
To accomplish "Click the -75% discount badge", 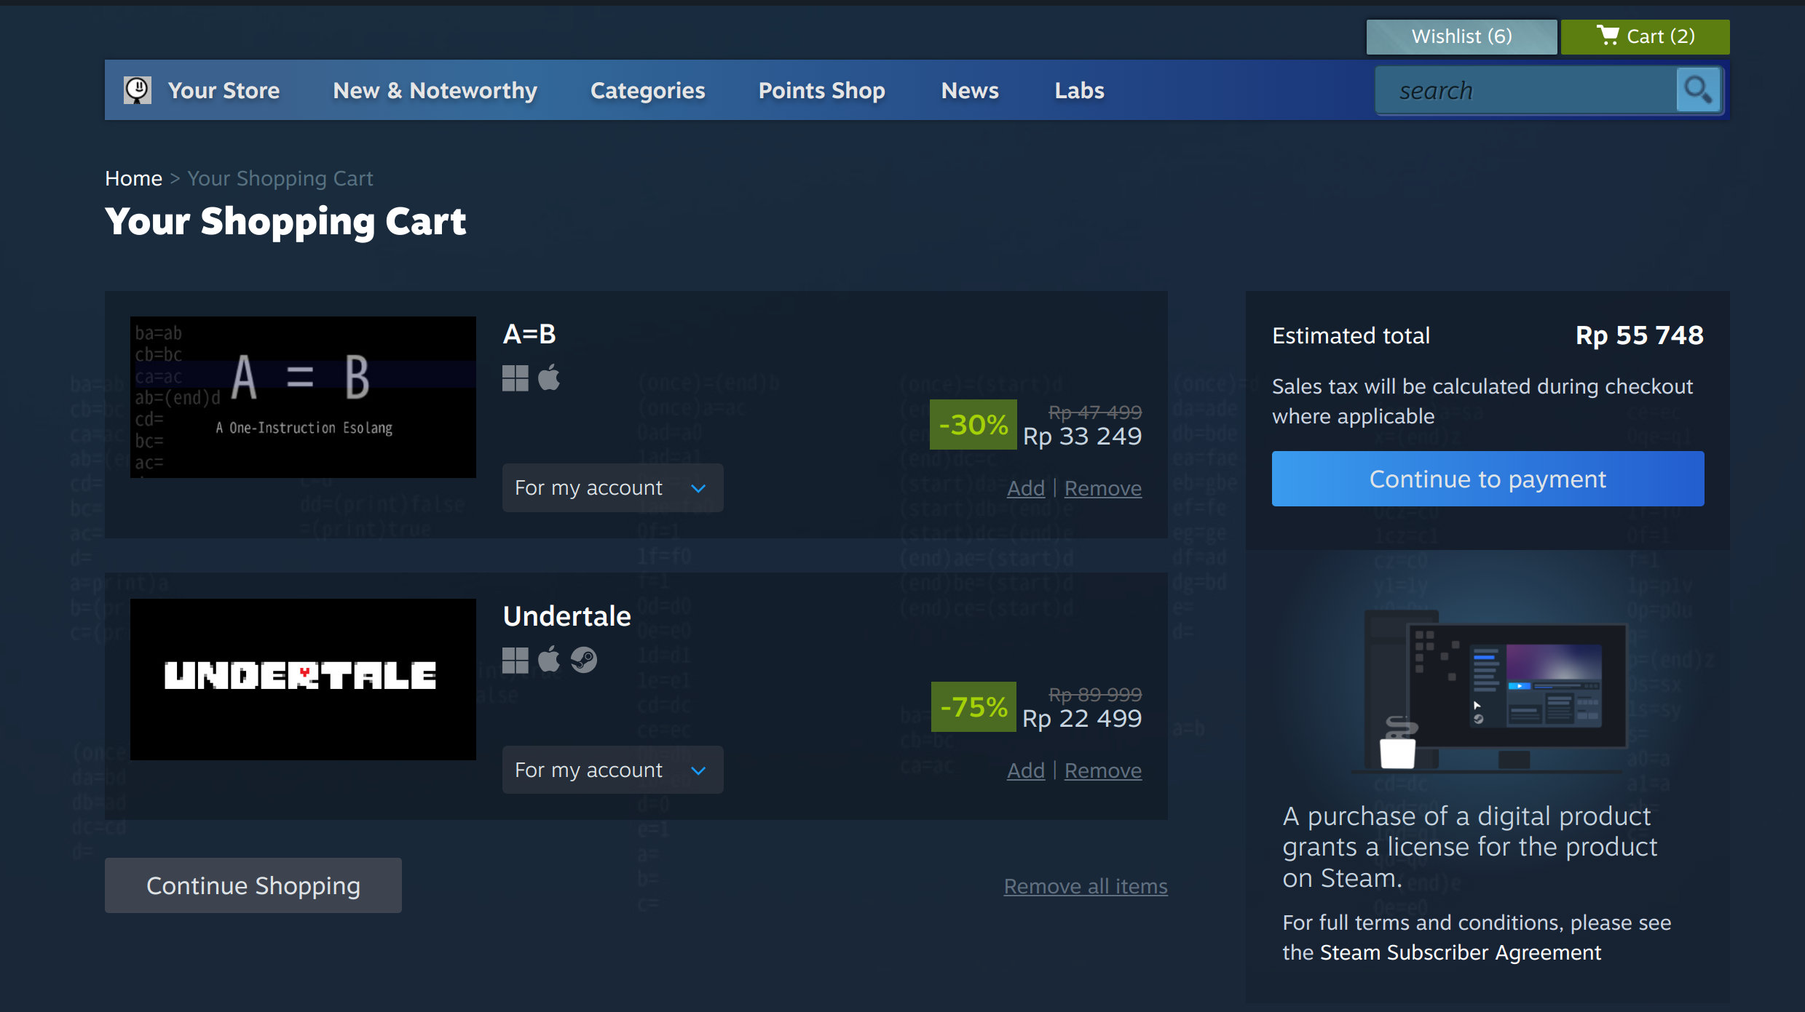I will pyautogui.click(x=973, y=706).
